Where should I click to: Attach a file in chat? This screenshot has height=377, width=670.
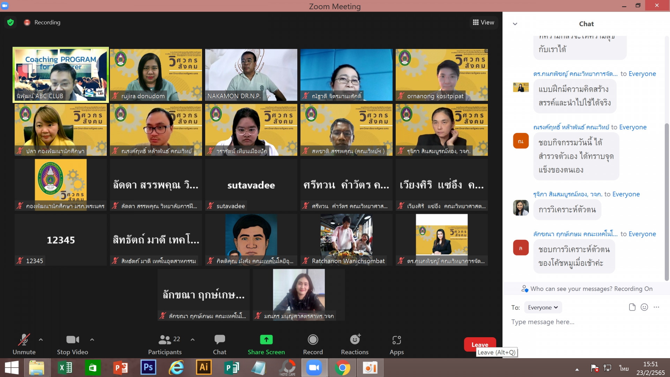(632, 307)
